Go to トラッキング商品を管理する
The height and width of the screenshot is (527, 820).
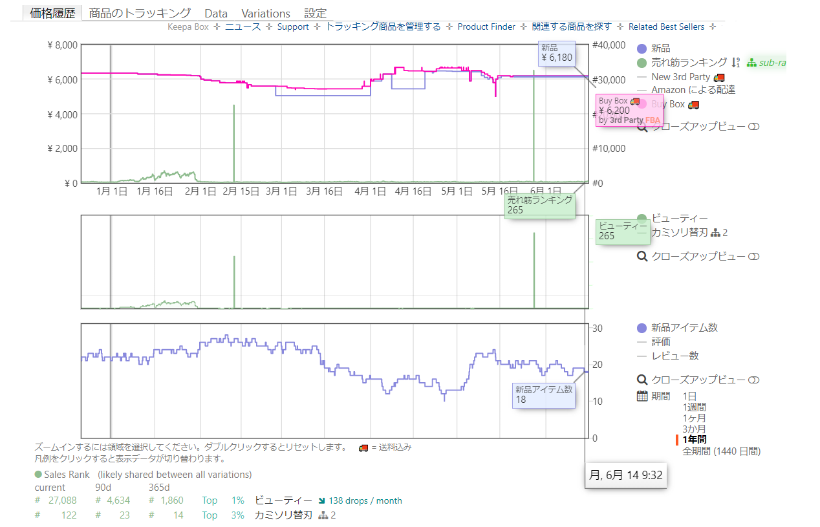coord(383,27)
